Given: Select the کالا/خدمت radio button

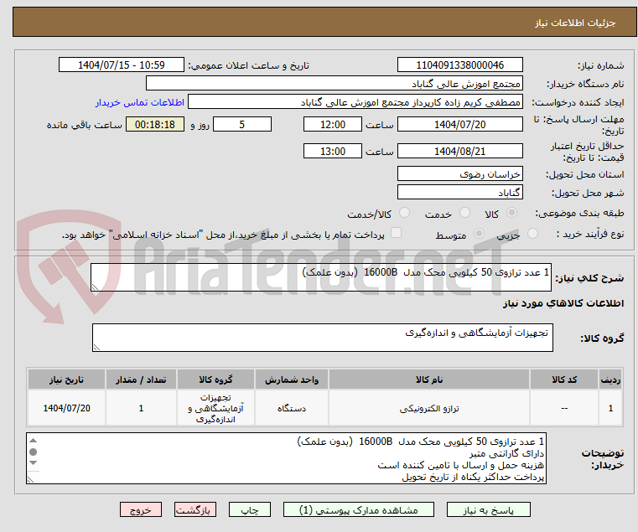Looking at the screenshot, I should pos(404,213).
